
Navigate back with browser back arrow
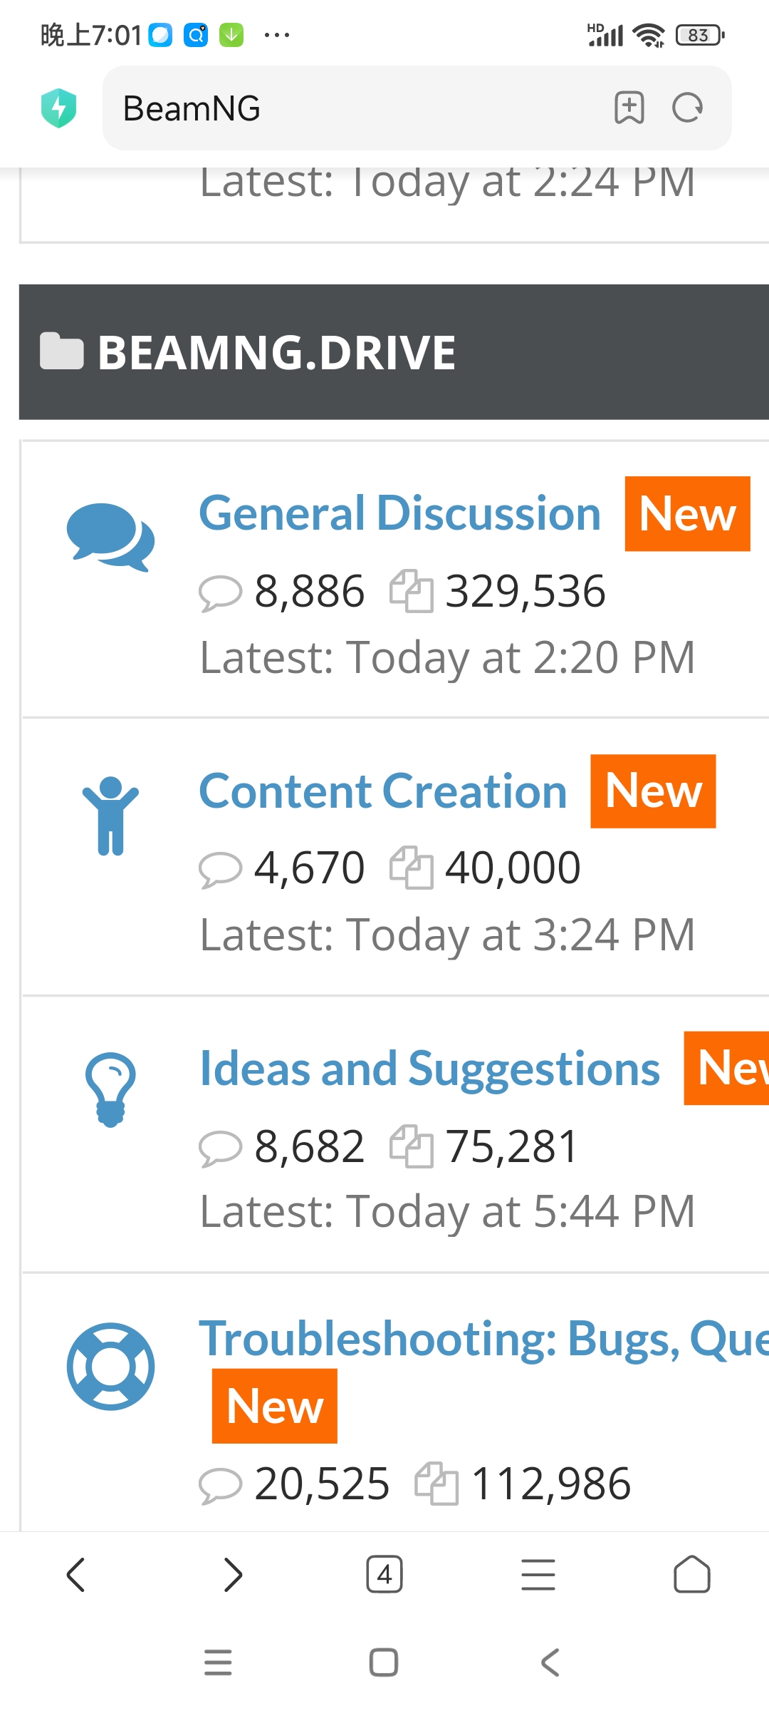76,1574
